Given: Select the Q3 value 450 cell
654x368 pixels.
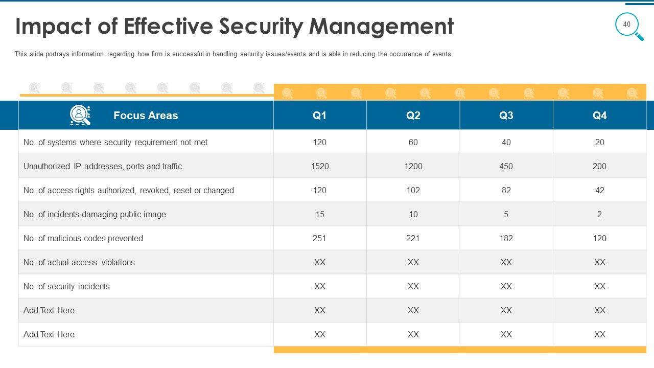Looking at the screenshot, I should 506,166.
